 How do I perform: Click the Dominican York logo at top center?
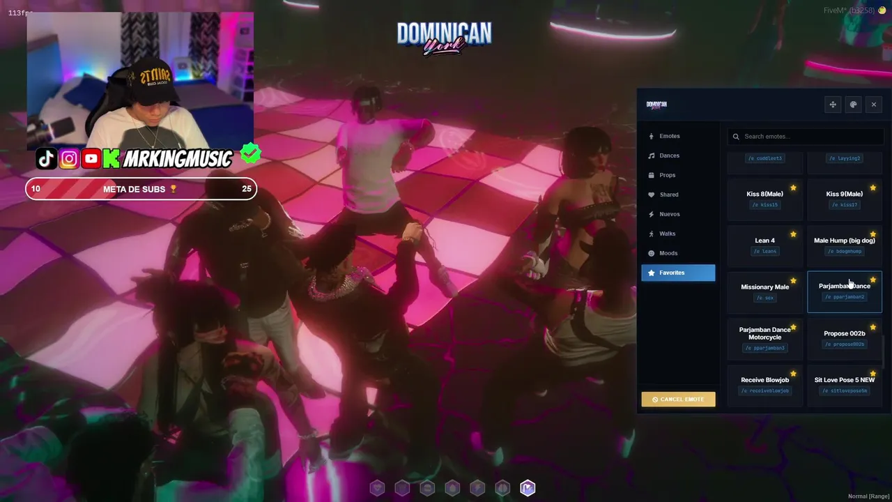445,38
